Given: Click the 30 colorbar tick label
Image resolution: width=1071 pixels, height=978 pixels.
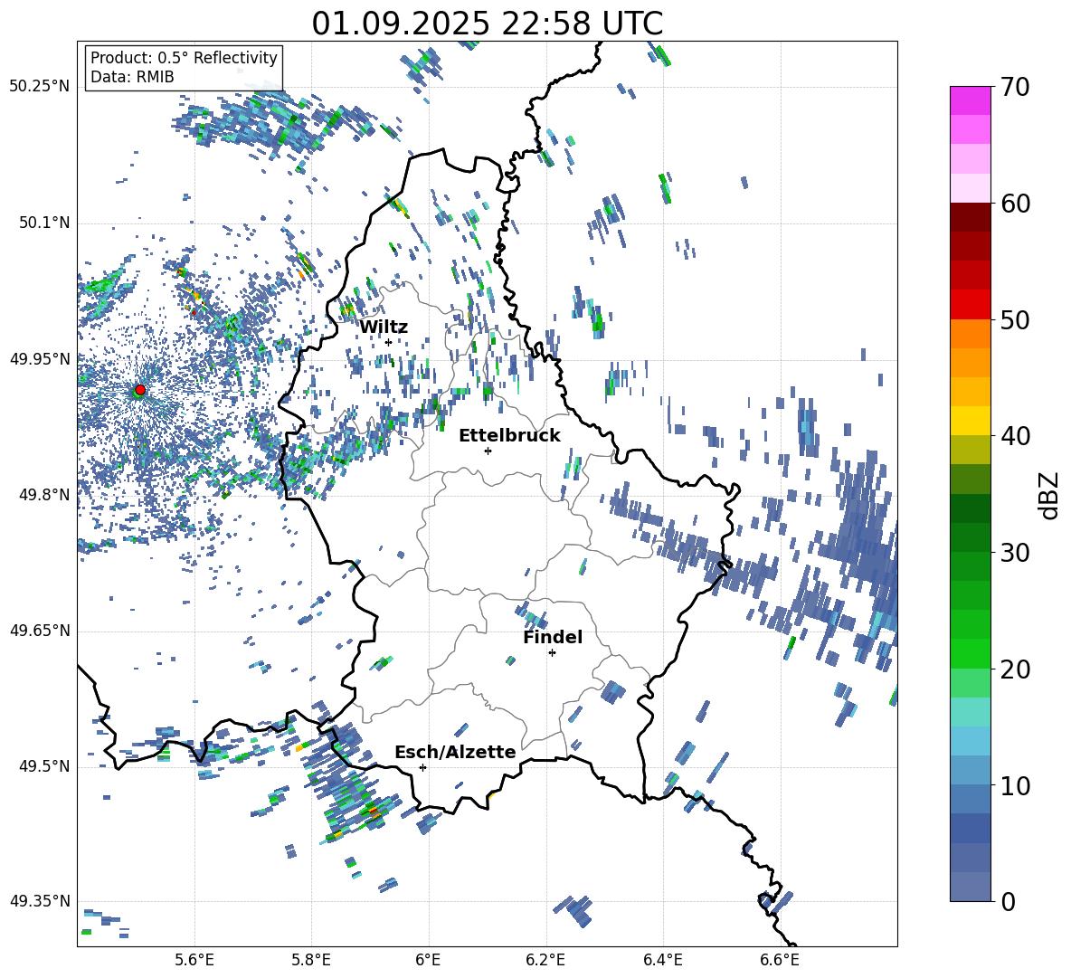Looking at the screenshot, I should (x=1015, y=553).
